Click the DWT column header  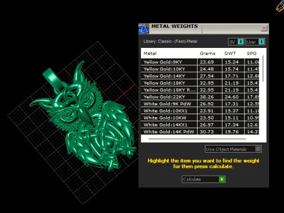point(230,53)
